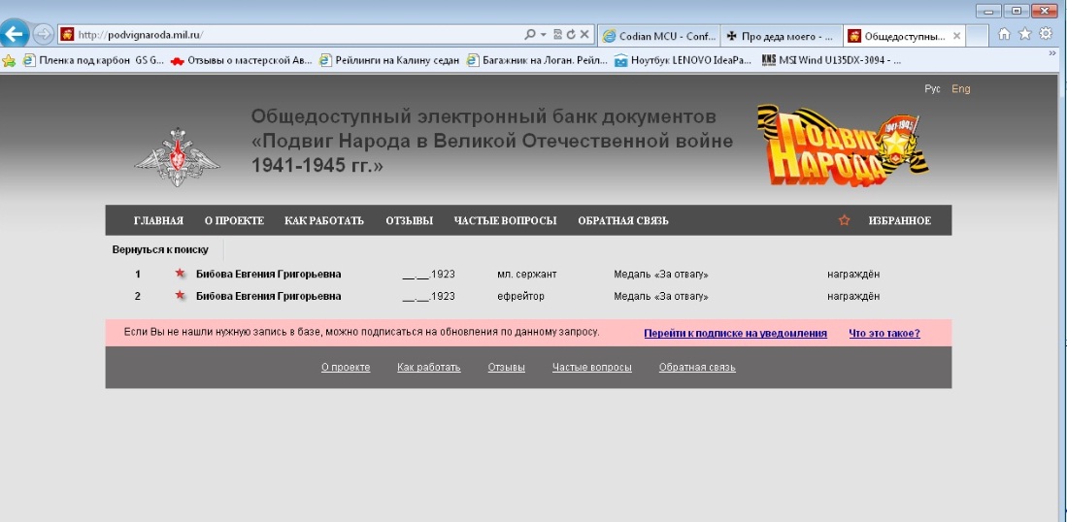The image size is (1067, 522).
Task: Open the ГЛАВНАЯ navigation menu item
Action: tap(158, 220)
